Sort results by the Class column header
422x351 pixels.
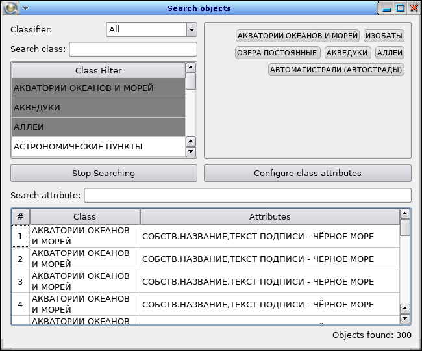pyautogui.click(x=84, y=216)
